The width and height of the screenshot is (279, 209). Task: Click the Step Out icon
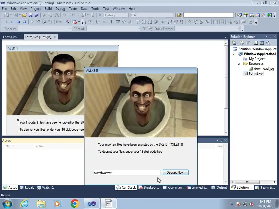pyautogui.click(x=50, y=22)
